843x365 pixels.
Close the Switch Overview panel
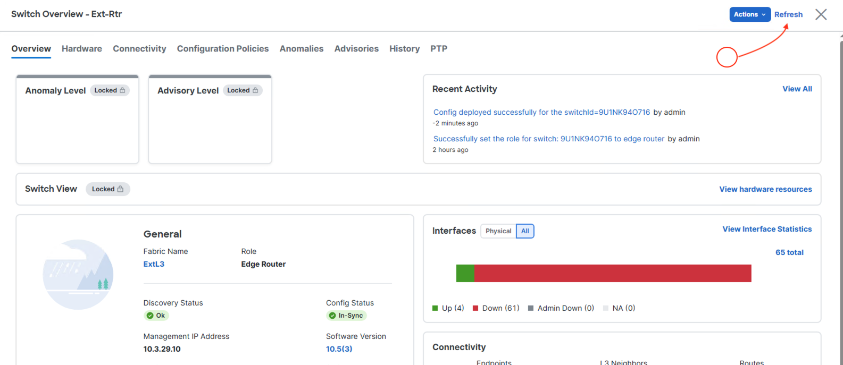click(x=821, y=14)
